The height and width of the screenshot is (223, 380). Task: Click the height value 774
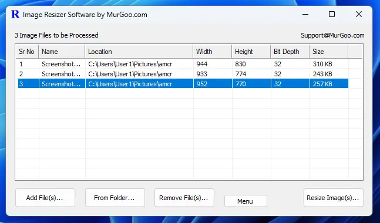pyautogui.click(x=240, y=74)
